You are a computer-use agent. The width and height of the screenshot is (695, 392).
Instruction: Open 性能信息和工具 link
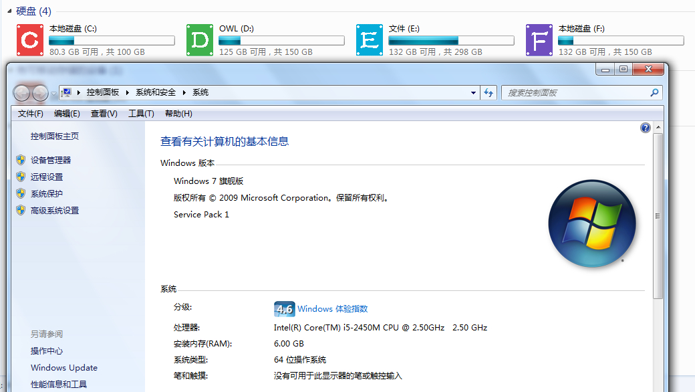point(59,385)
